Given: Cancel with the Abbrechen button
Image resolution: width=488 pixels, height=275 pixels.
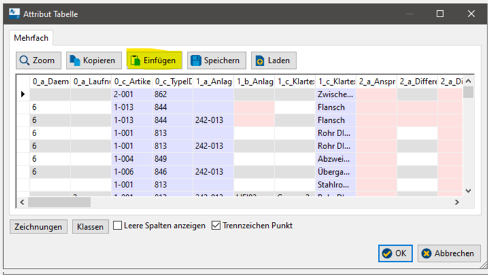Looking at the screenshot, I should [448, 253].
